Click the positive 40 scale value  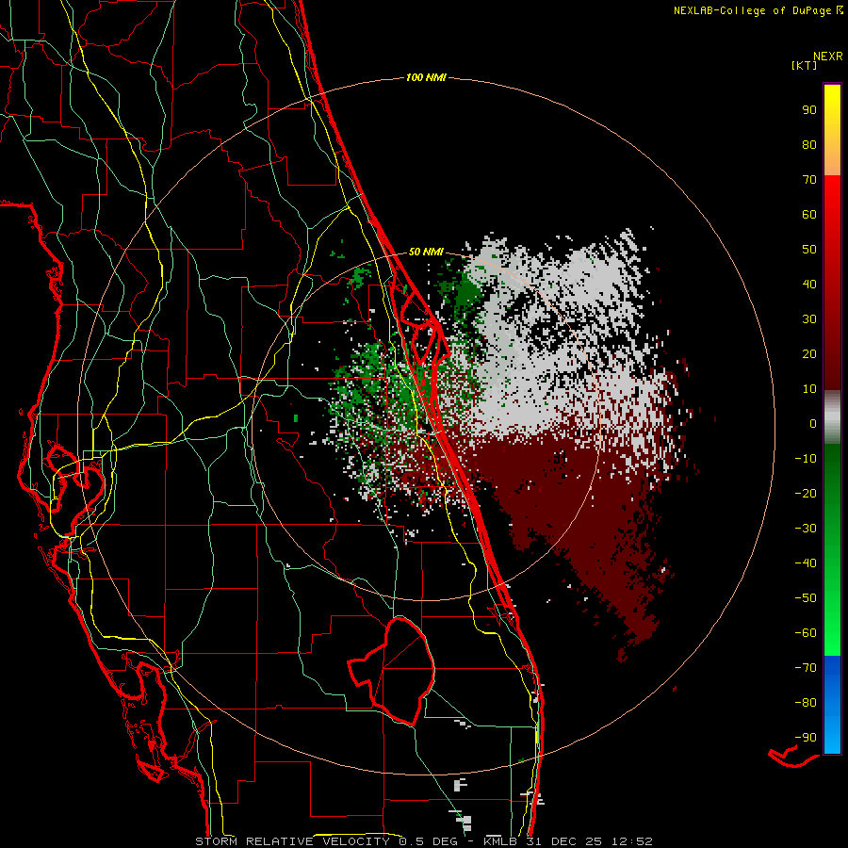[809, 284]
